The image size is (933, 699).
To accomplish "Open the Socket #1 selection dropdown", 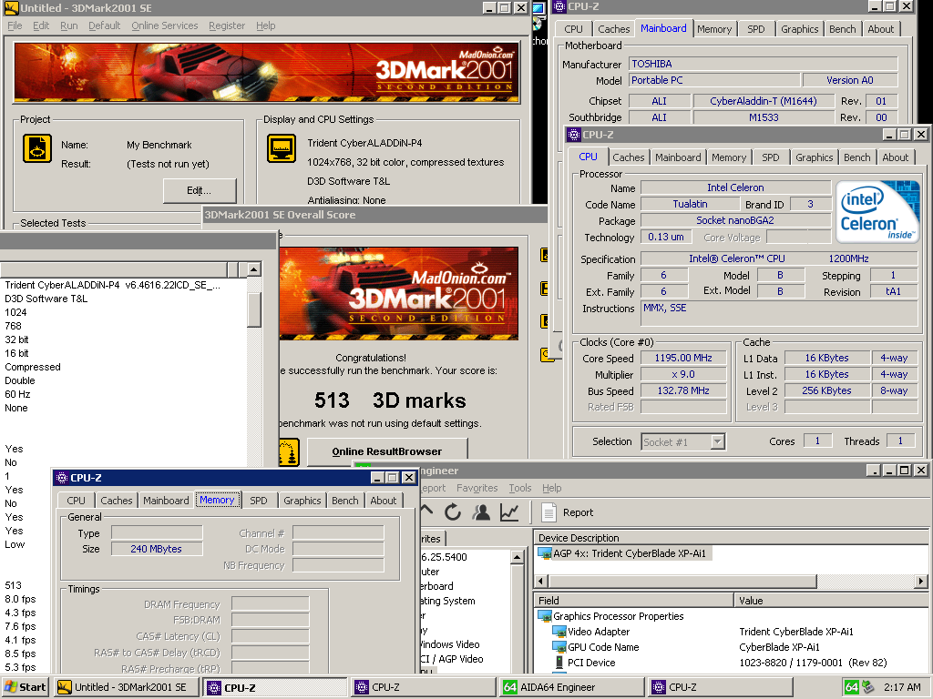I will [x=718, y=441].
